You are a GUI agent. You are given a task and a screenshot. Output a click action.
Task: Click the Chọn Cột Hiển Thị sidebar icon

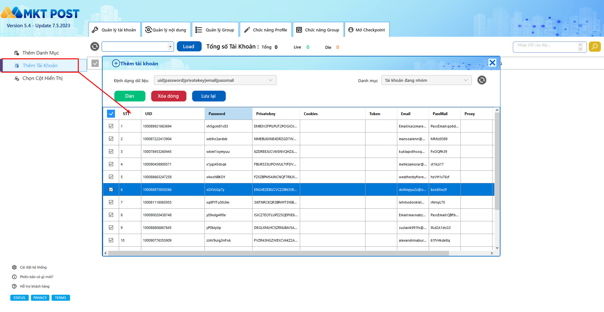17,78
